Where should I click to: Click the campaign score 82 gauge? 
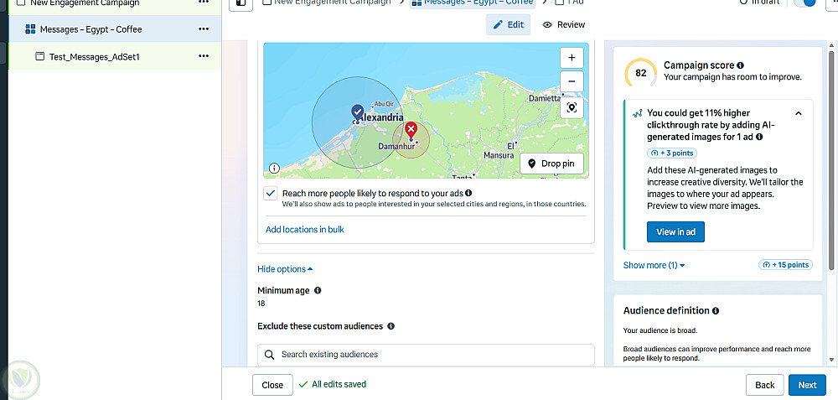click(x=641, y=73)
